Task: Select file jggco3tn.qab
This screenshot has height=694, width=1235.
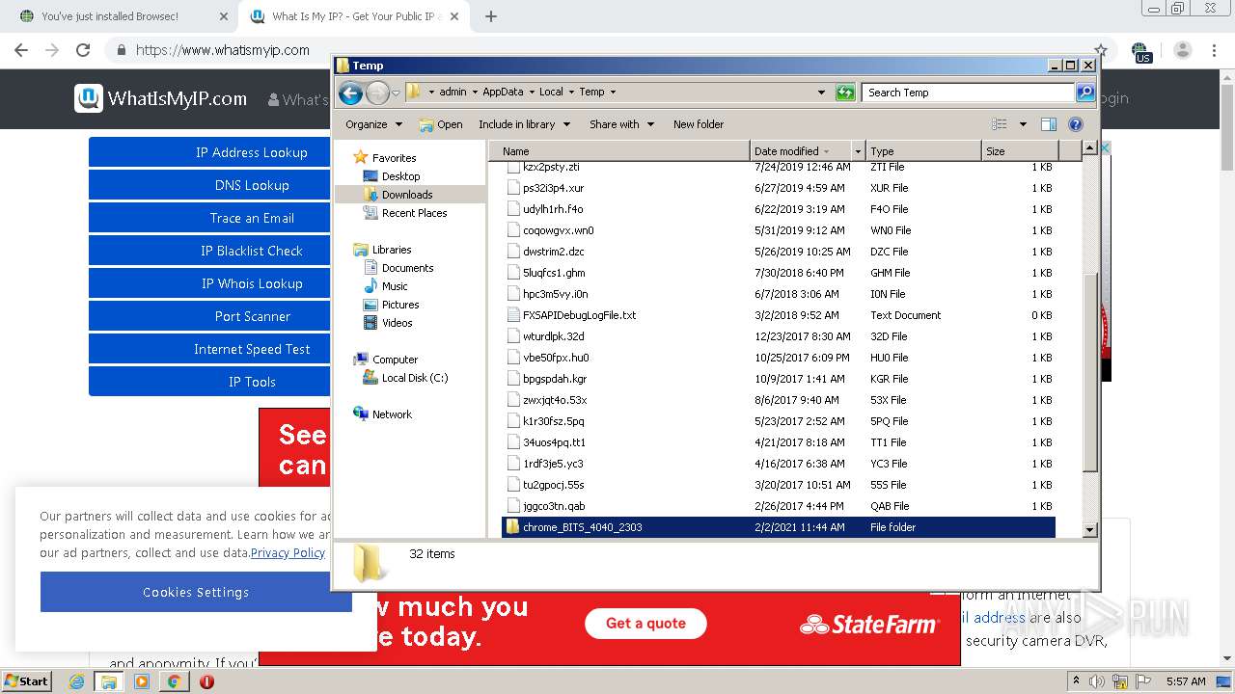Action: [x=554, y=506]
